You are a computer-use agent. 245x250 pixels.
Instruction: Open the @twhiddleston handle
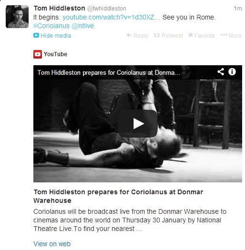[107, 9]
